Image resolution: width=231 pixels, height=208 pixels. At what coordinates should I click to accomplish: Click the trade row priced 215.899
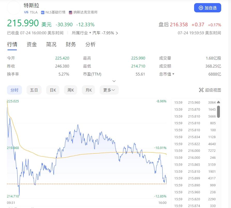(x=195, y=178)
